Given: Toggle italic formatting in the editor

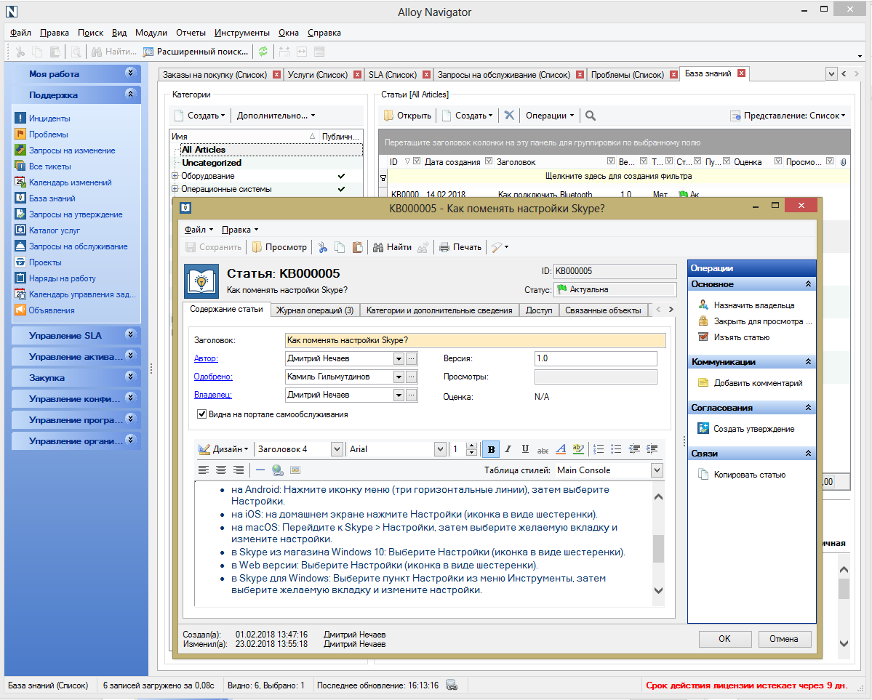Looking at the screenshot, I should coord(508,449).
